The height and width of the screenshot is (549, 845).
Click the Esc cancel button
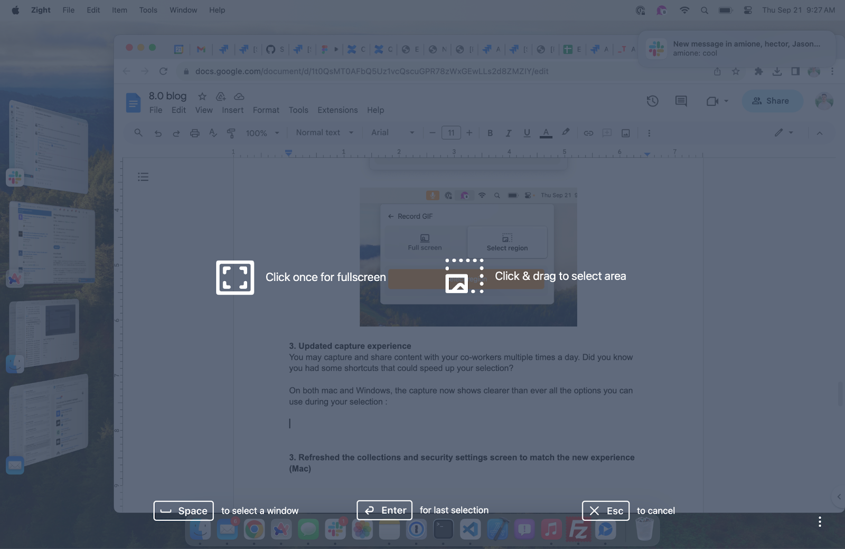tap(606, 511)
